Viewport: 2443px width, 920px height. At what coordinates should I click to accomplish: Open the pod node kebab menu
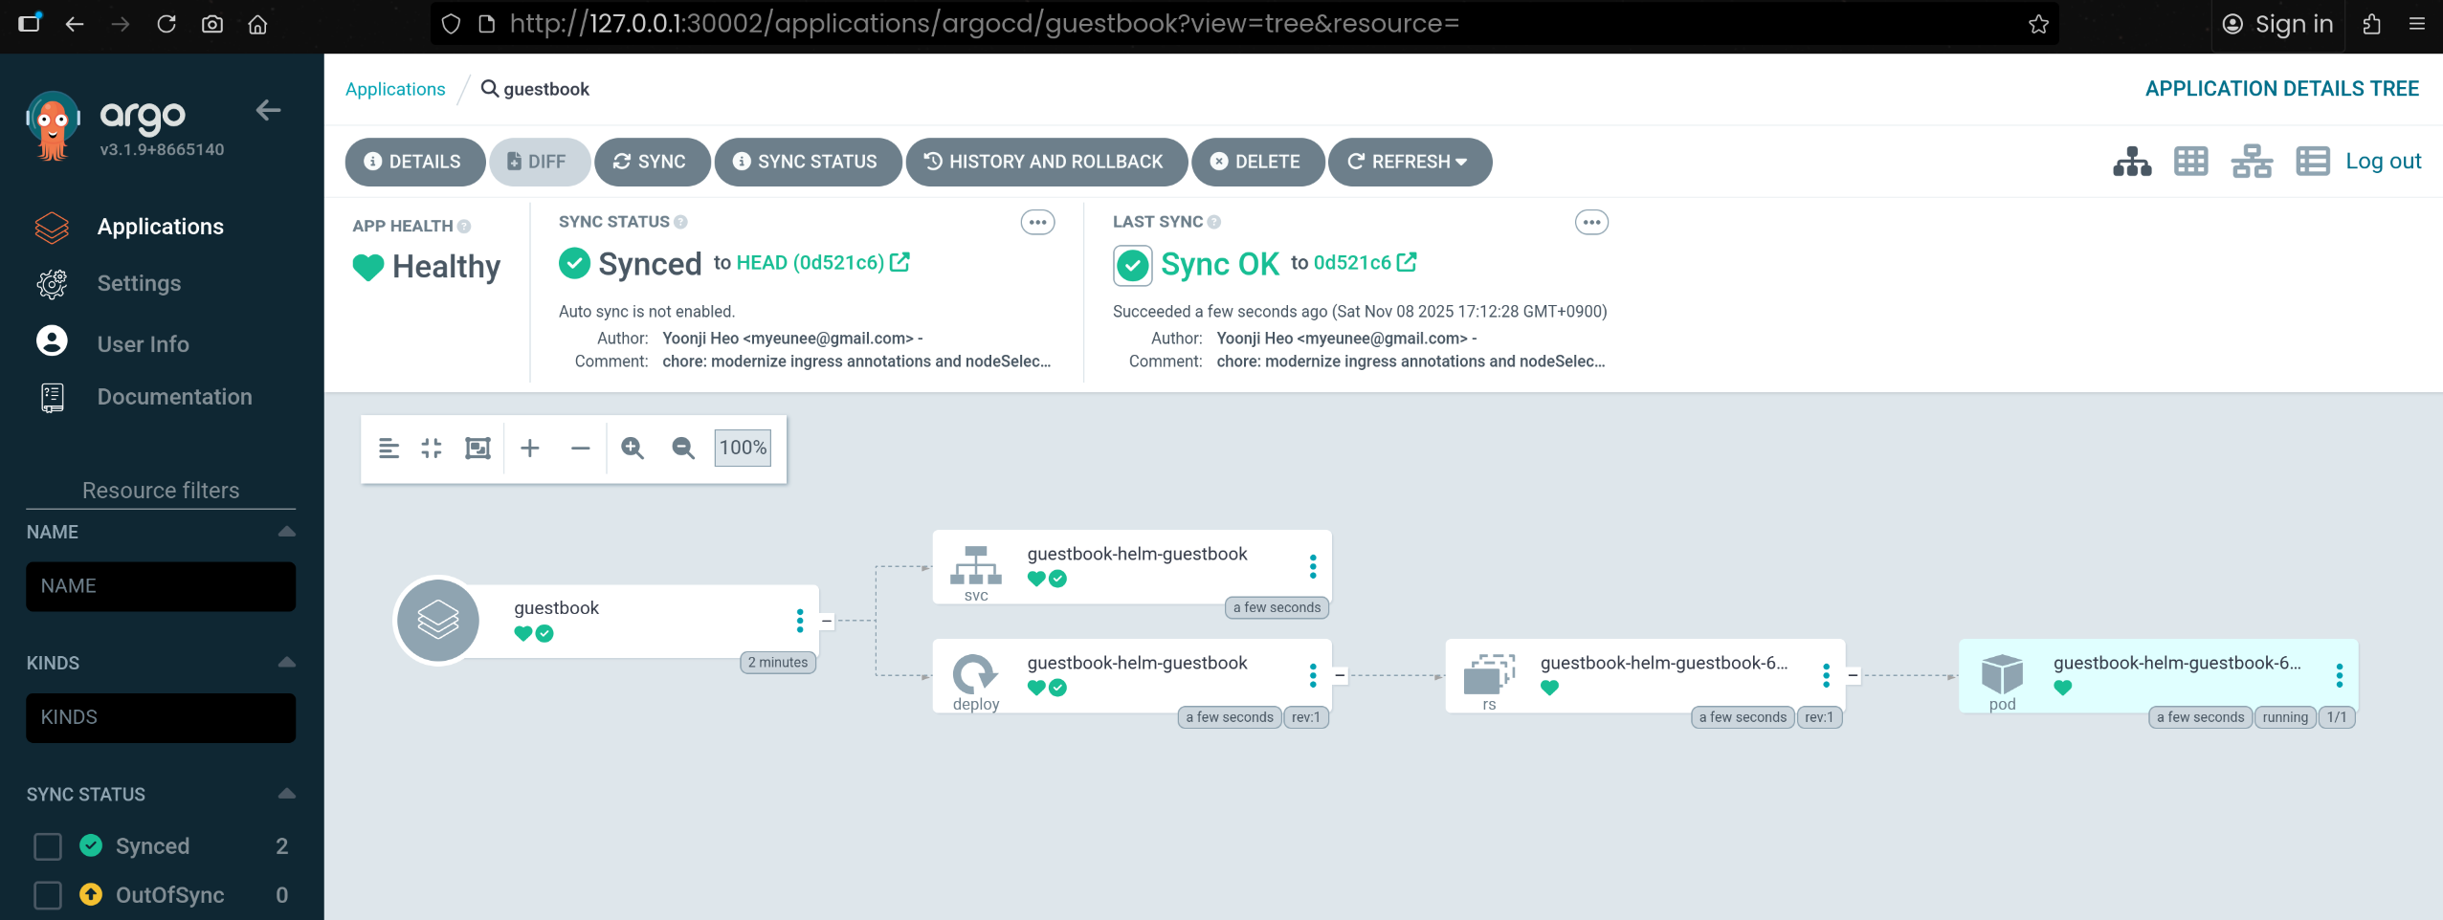(x=2339, y=675)
